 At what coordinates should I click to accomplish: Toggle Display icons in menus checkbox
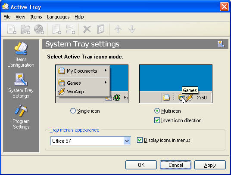pyautogui.click(x=140, y=140)
